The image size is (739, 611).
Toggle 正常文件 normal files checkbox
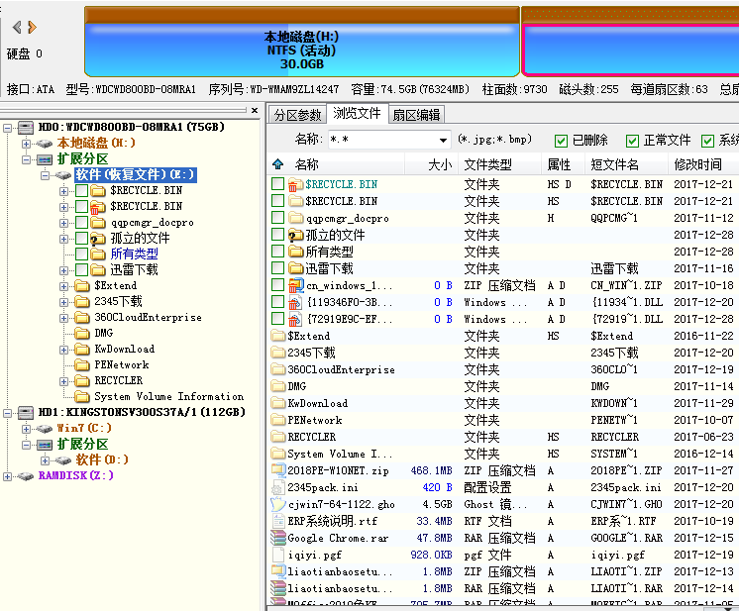tap(632, 141)
